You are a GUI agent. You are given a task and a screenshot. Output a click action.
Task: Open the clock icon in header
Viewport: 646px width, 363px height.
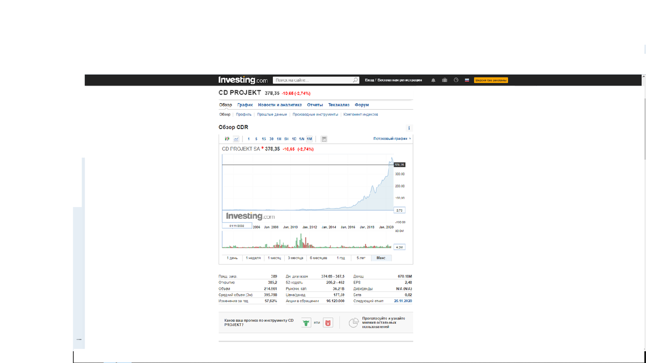[x=456, y=80]
